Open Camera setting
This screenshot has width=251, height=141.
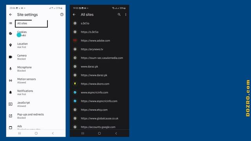[36, 57]
